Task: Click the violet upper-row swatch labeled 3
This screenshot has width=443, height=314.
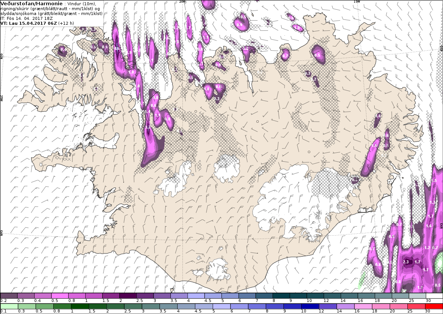Action: 162,296
